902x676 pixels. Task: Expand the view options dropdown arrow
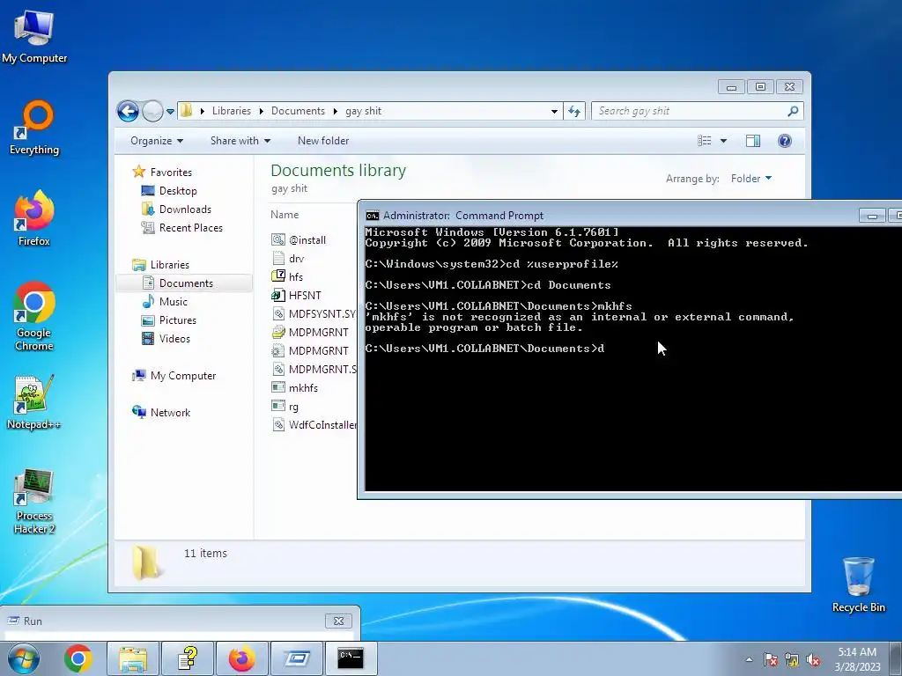click(724, 141)
